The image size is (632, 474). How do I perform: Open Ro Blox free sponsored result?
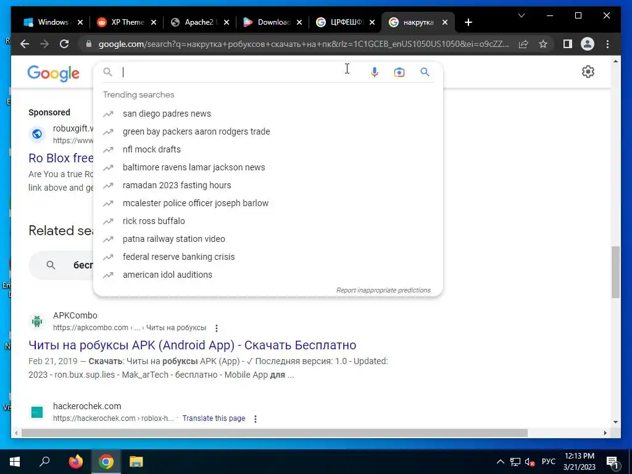click(x=61, y=158)
